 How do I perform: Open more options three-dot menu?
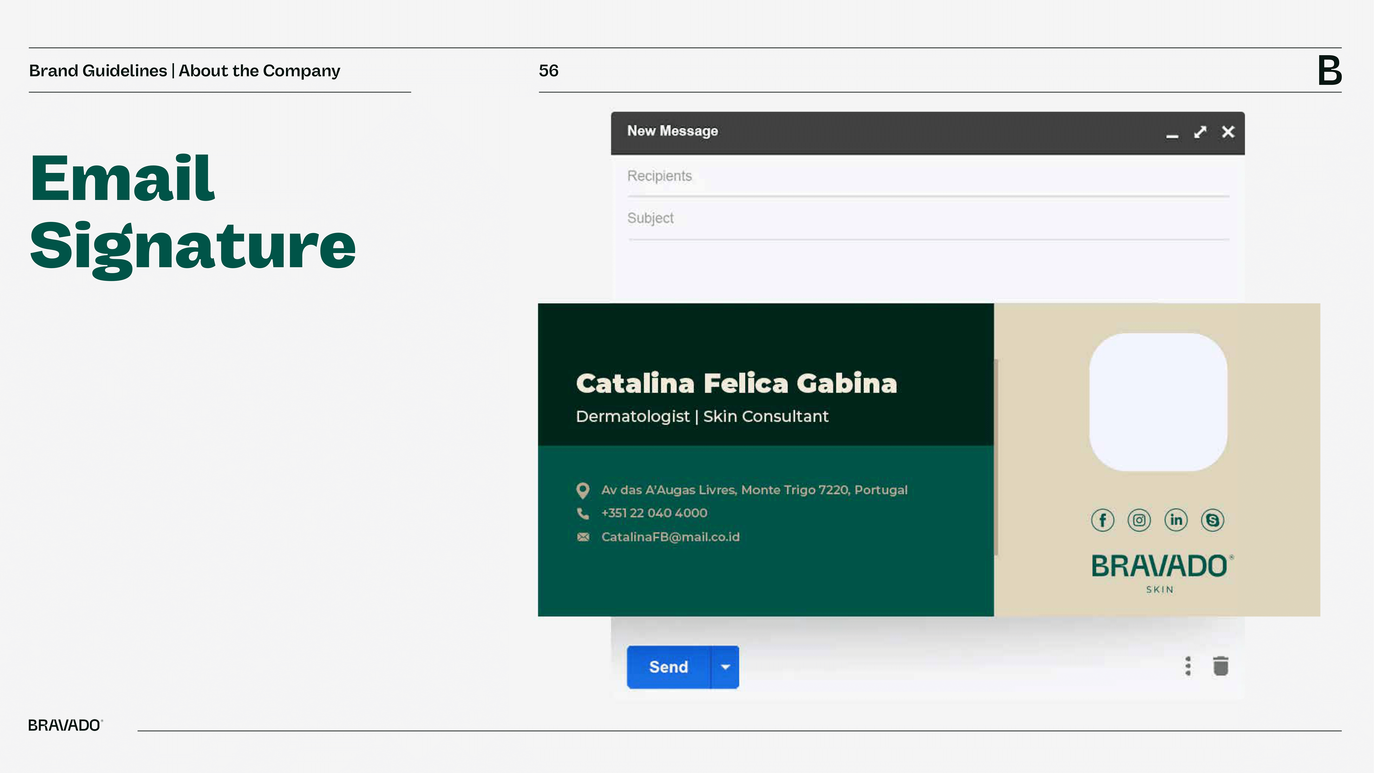point(1188,666)
